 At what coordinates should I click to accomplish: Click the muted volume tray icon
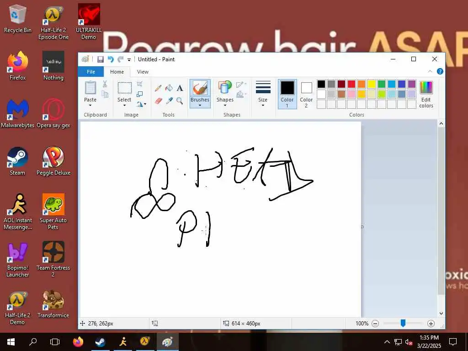pyautogui.click(x=409, y=342)
